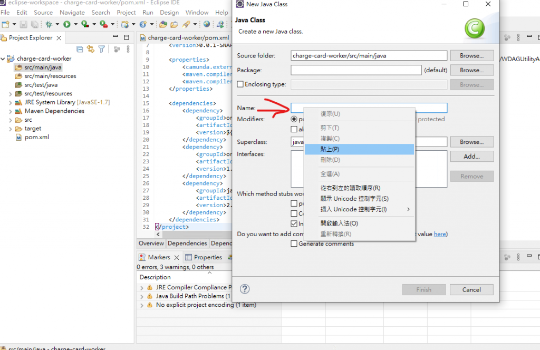
Task: Click the New Servlet S icon
Action: click(142, 24)
